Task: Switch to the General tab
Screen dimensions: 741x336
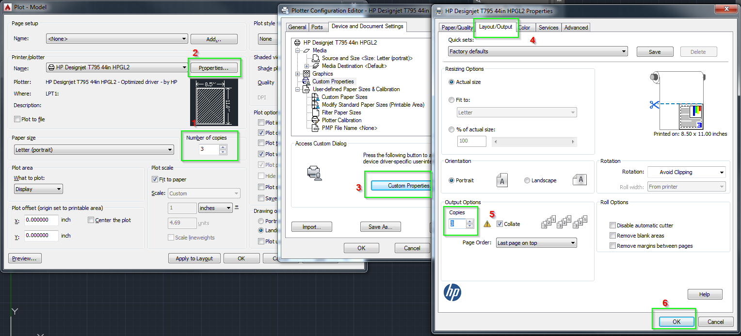Action: 297,27
